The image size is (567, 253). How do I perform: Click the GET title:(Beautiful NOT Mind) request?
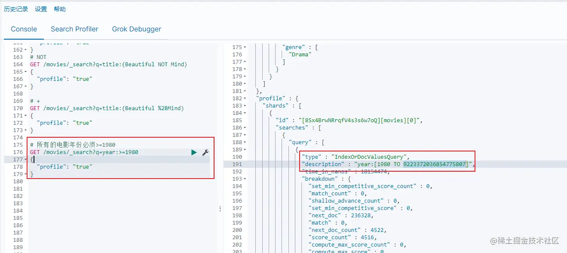point(108,65)
